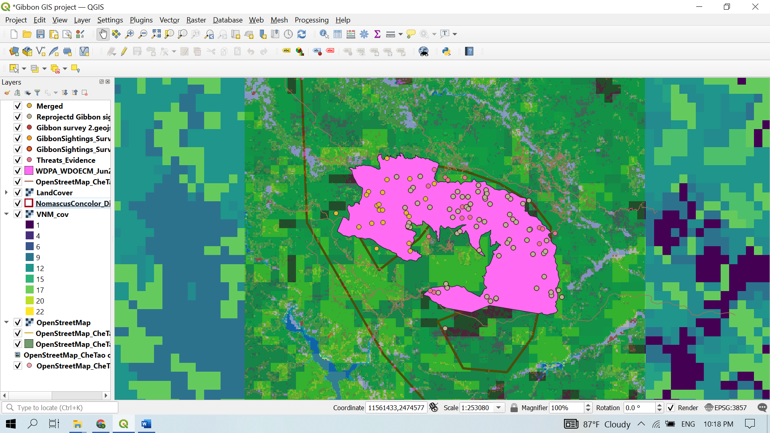Click the Coordinate input field
The height and width of the screenshot is (433, 770).
396,408
